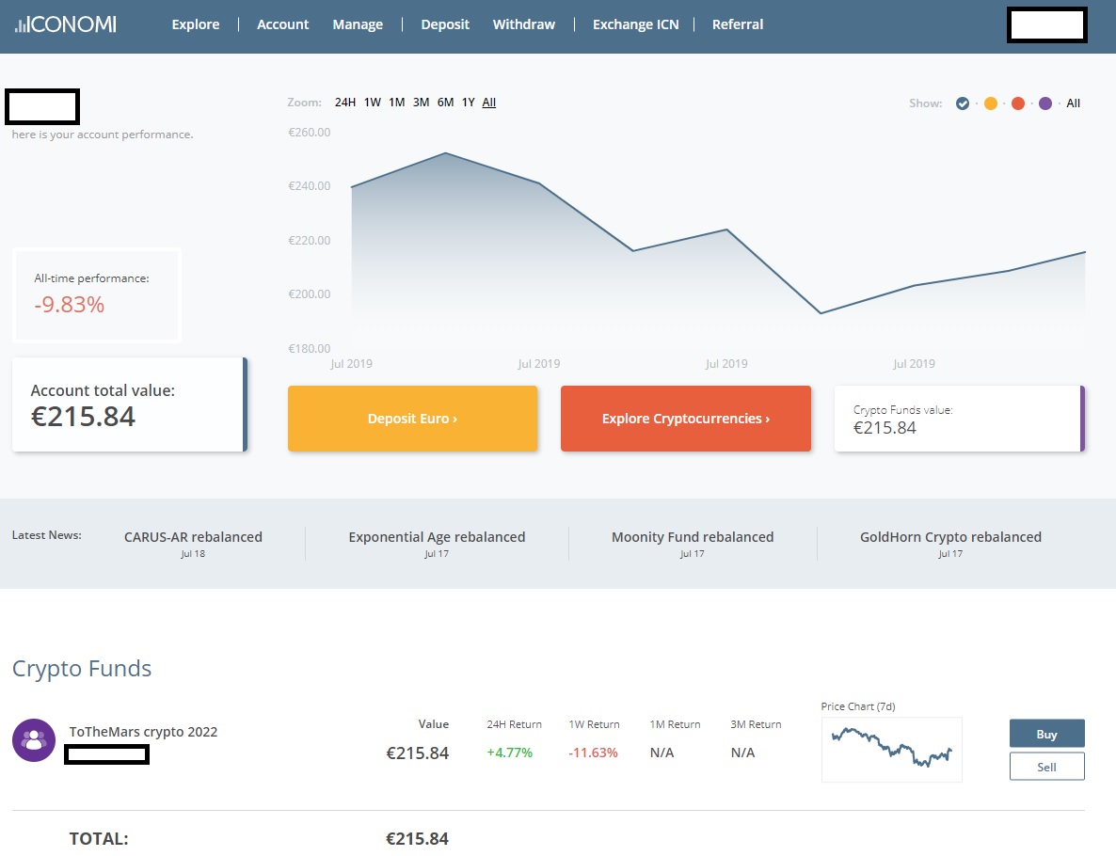The image size is (1116, 856).
Task: Set chart zoom to 3M
Action: (421, 103)
